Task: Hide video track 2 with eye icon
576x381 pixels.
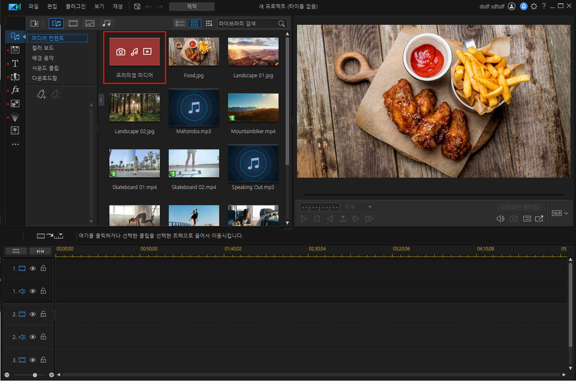Action: [x=33, y=314]
